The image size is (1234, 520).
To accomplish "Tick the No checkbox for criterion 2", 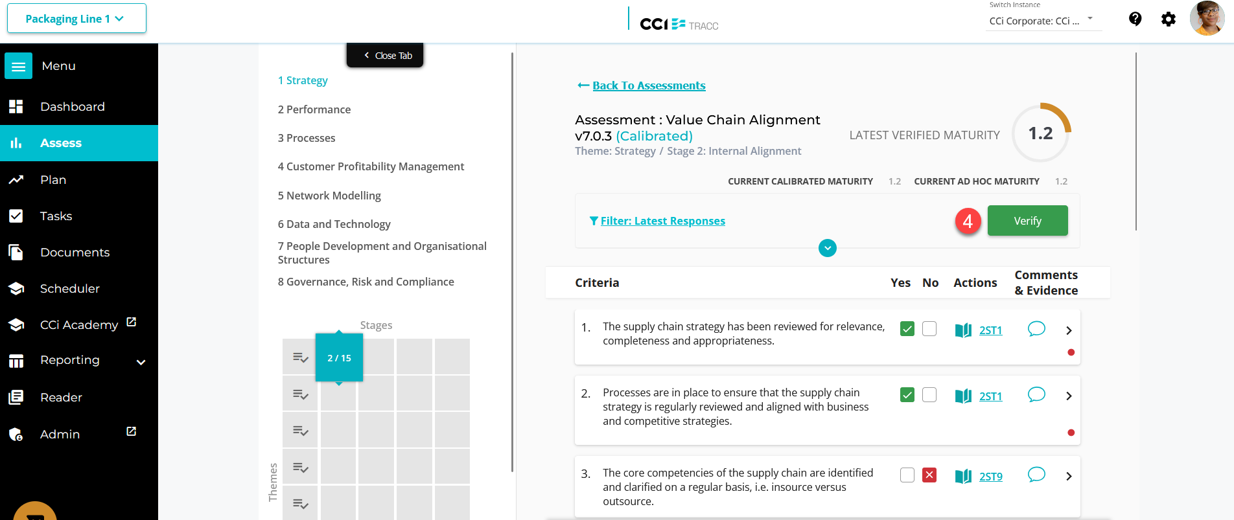I will pyautogui.click(x=929, y=395).
